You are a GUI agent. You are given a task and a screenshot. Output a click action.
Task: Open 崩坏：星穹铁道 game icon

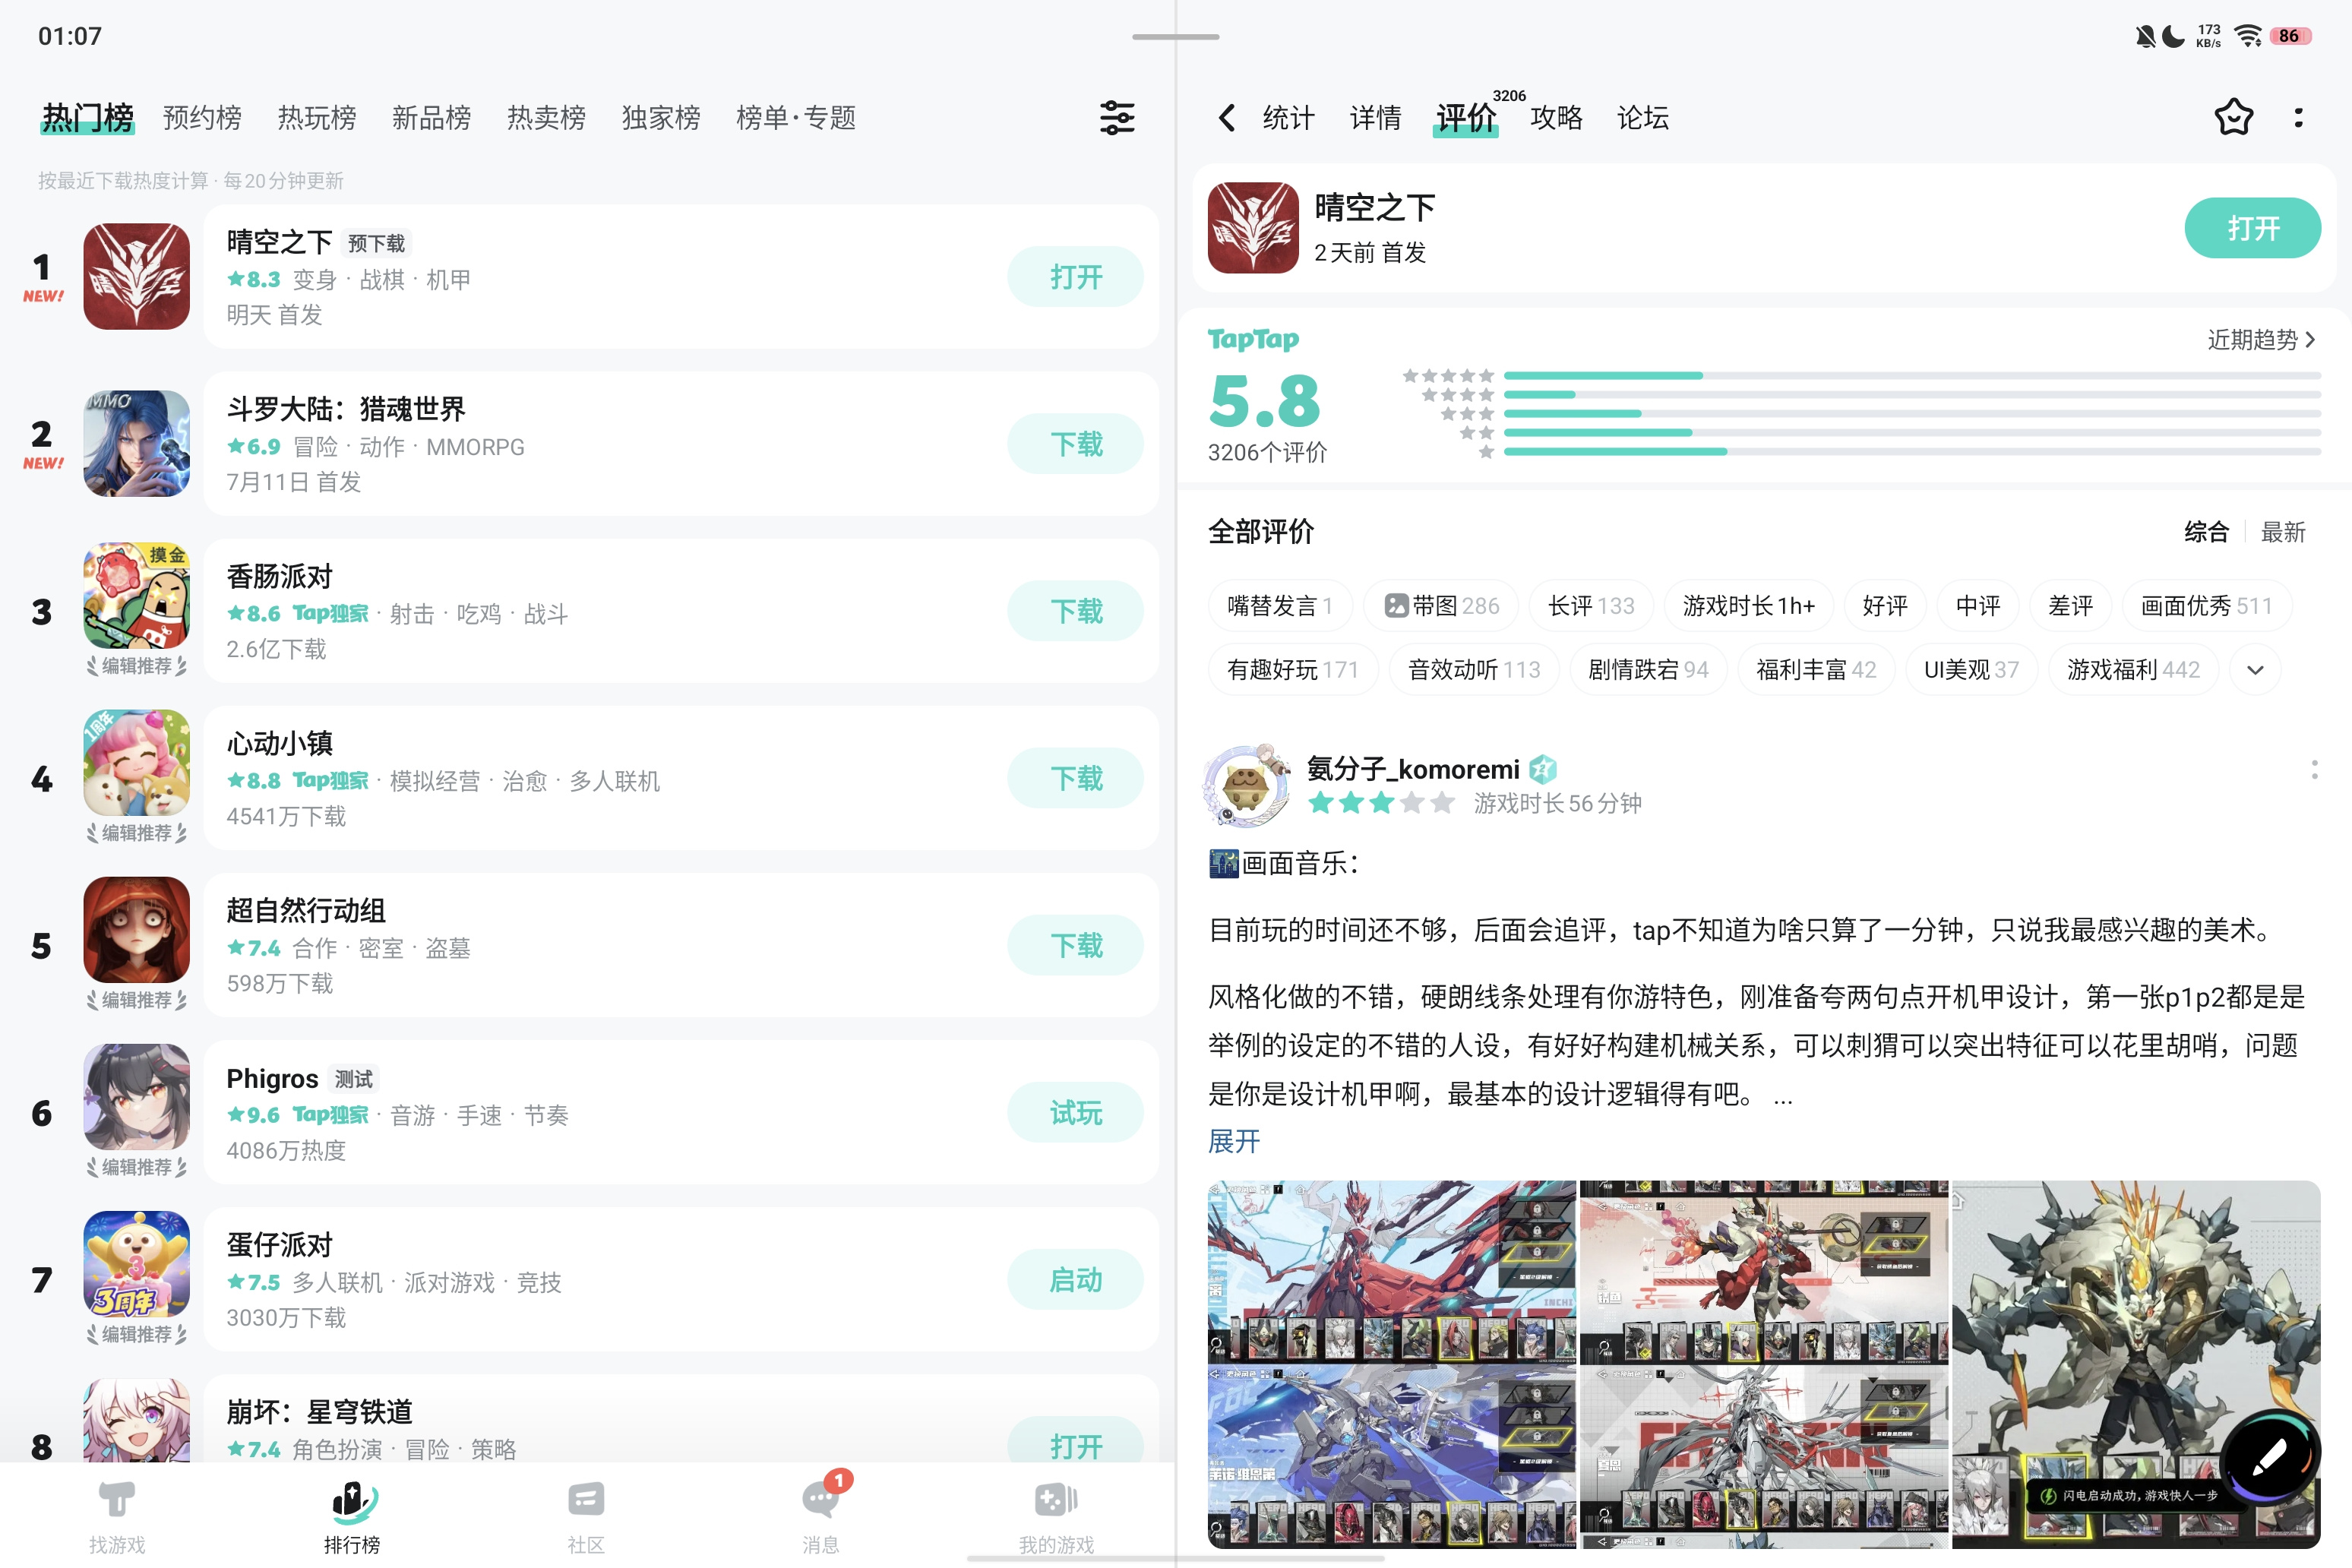pyautogui.click(x=136, y=1420)
